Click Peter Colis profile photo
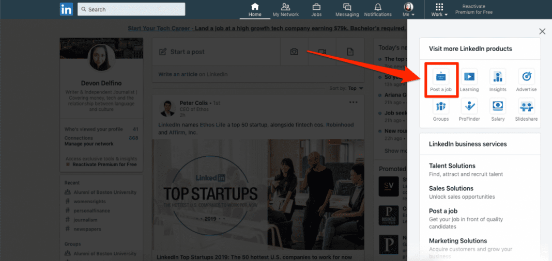Screen dimensions: 552x261 point(167,108)
